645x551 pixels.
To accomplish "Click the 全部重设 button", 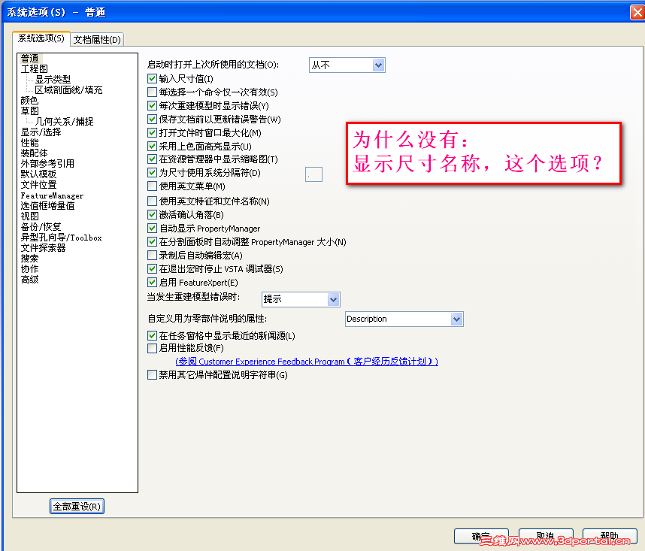I will click(76, 506).
